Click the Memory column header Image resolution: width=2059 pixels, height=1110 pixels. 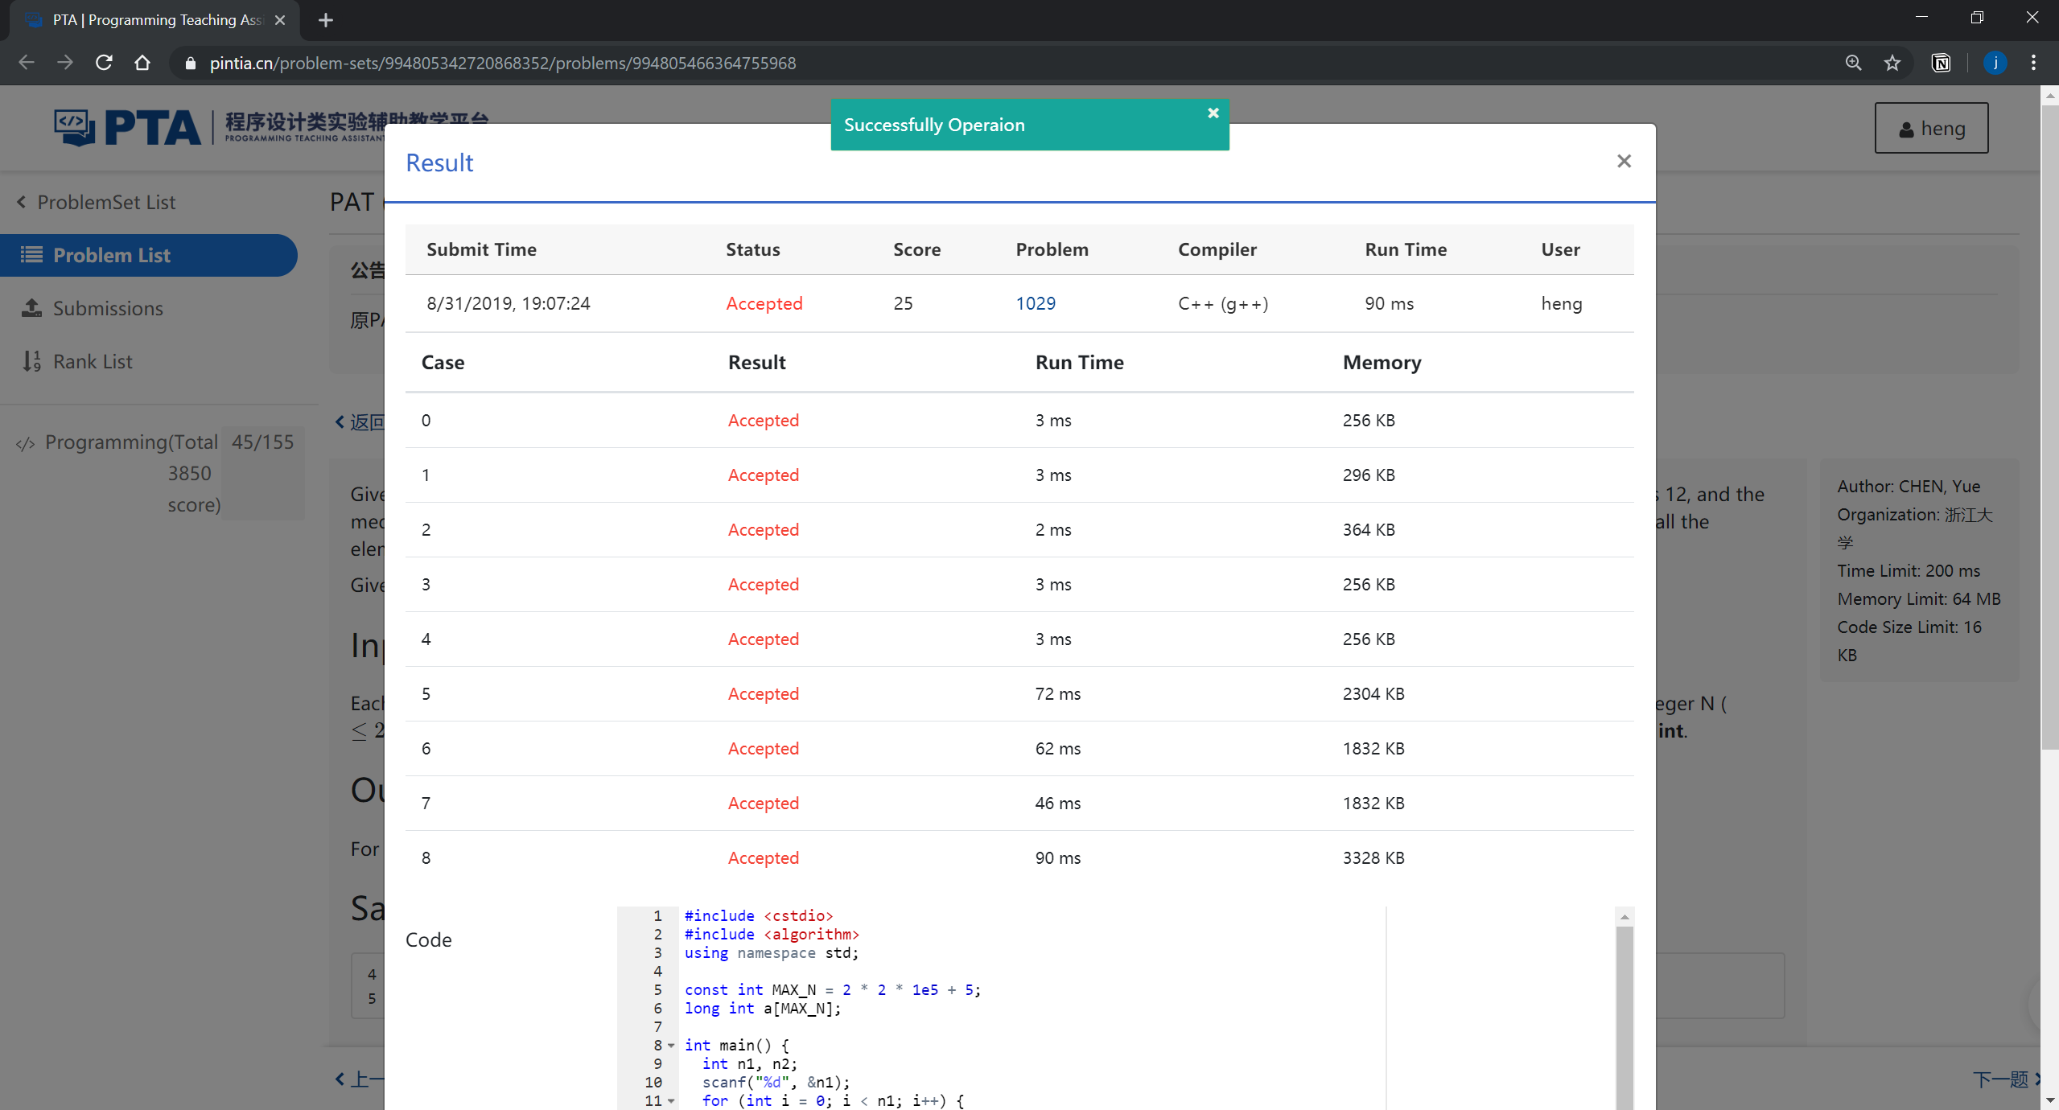point(1382,362)
